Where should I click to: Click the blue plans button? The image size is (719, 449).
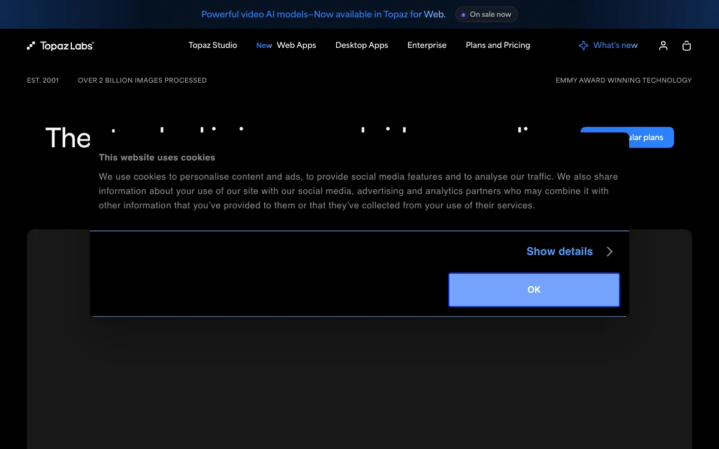click(x=627, y=137)
